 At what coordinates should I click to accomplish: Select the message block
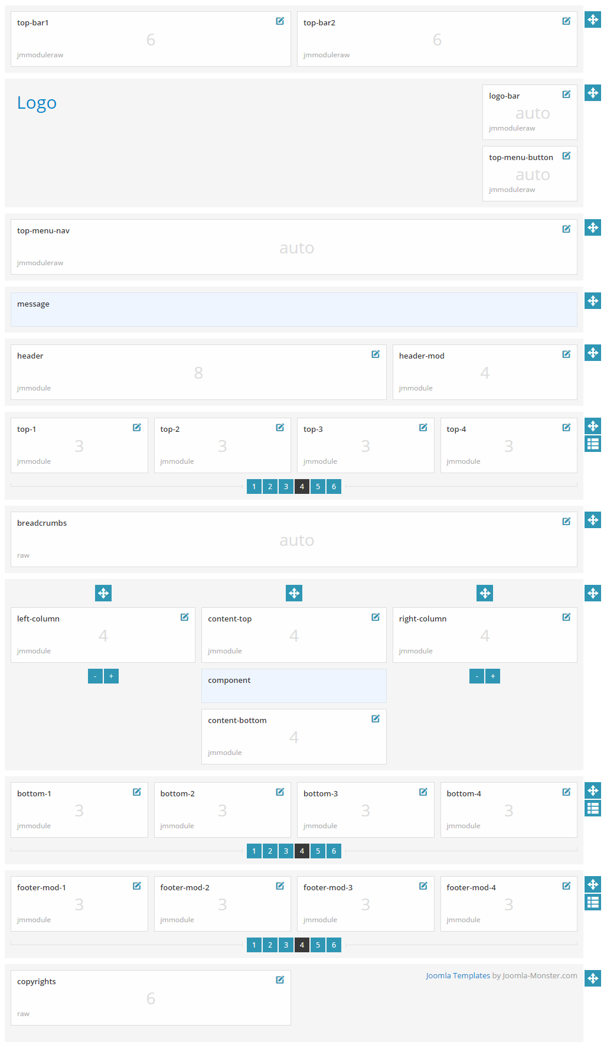tap(294, 310)
